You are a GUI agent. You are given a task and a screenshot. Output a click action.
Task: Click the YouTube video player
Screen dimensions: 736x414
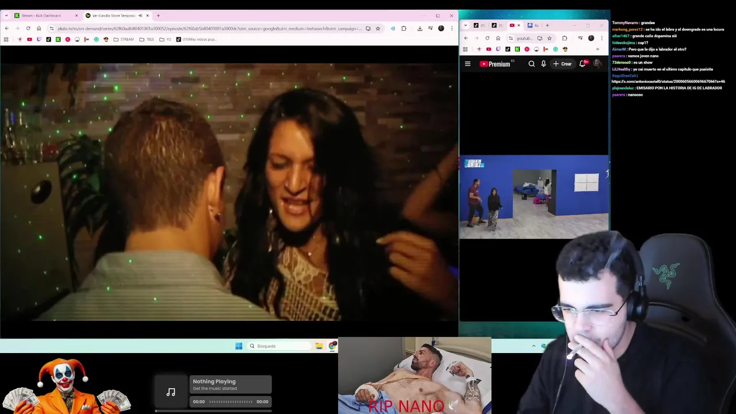tap(534, 197)
